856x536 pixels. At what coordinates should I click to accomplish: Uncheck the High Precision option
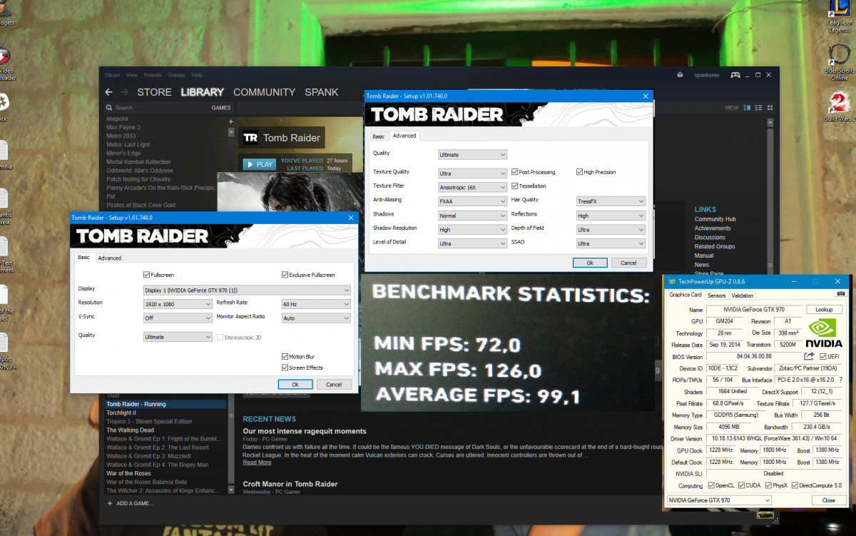(x=579, y=172)
